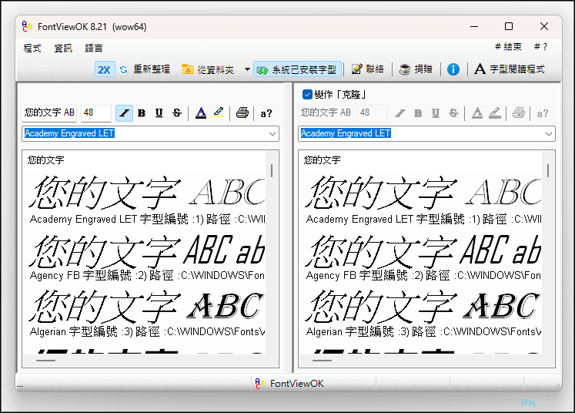This screenshot has width=575, height=413.
Task: Pick highlight background color in left pane
Action: click(x=219, y=112)
